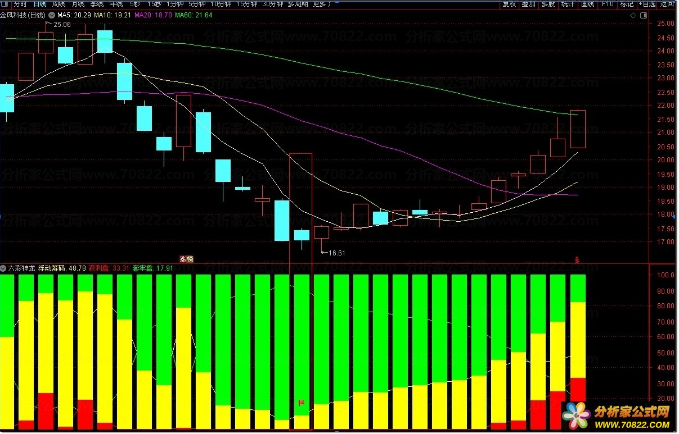Screen dimensions: 679x434
Task: Activate the 画线 drawing tools button
Action: click(x=588, y=4)
